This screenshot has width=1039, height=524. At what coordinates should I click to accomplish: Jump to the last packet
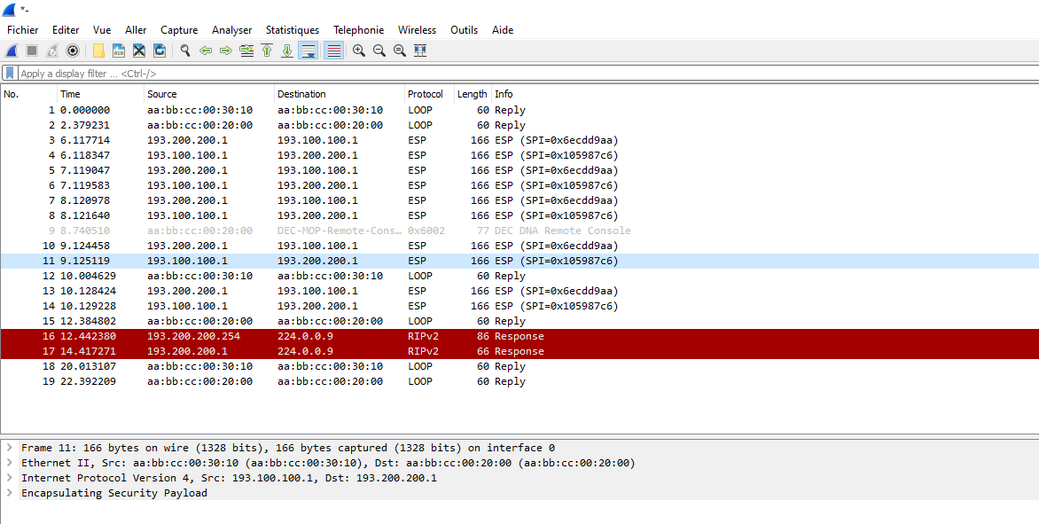tap(287, 51)
